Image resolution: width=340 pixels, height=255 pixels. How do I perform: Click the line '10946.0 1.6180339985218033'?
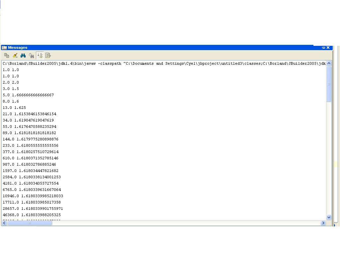[x=33, y=196]
